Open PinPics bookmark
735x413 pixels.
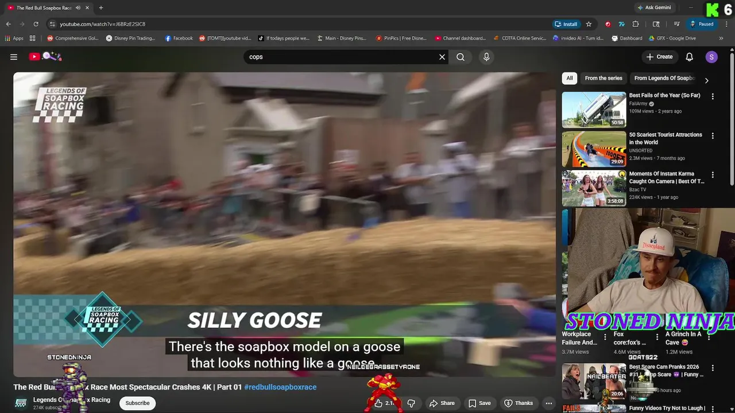401,38
